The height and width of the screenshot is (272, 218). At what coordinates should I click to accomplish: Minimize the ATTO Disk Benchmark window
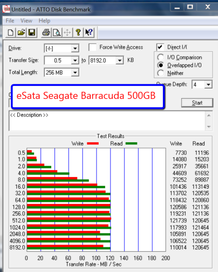(x=177, y=7)
